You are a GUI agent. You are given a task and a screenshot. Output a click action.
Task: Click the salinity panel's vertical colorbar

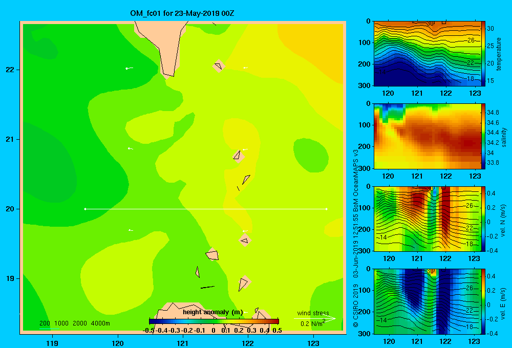click(x=483, y=136)
